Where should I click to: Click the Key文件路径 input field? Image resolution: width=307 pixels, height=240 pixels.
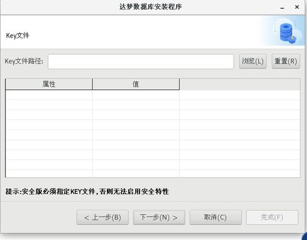(x=141, y=62)
